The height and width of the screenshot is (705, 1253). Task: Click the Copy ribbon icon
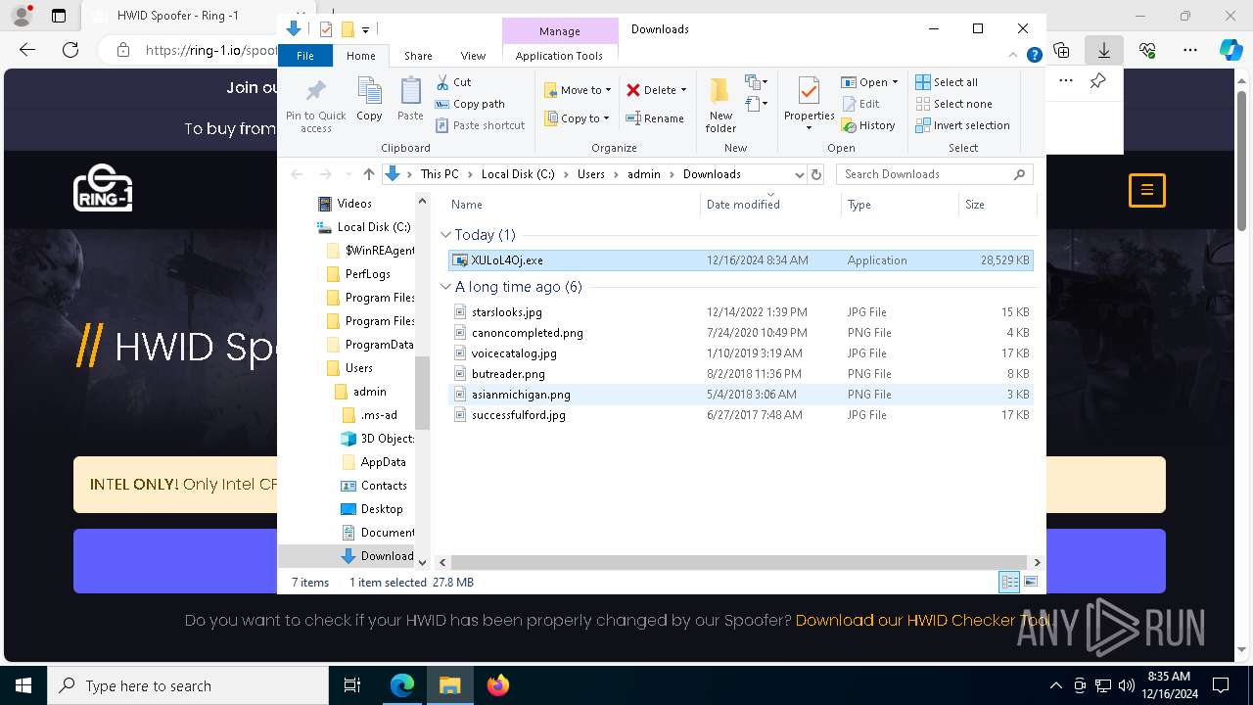click(369, 100)
